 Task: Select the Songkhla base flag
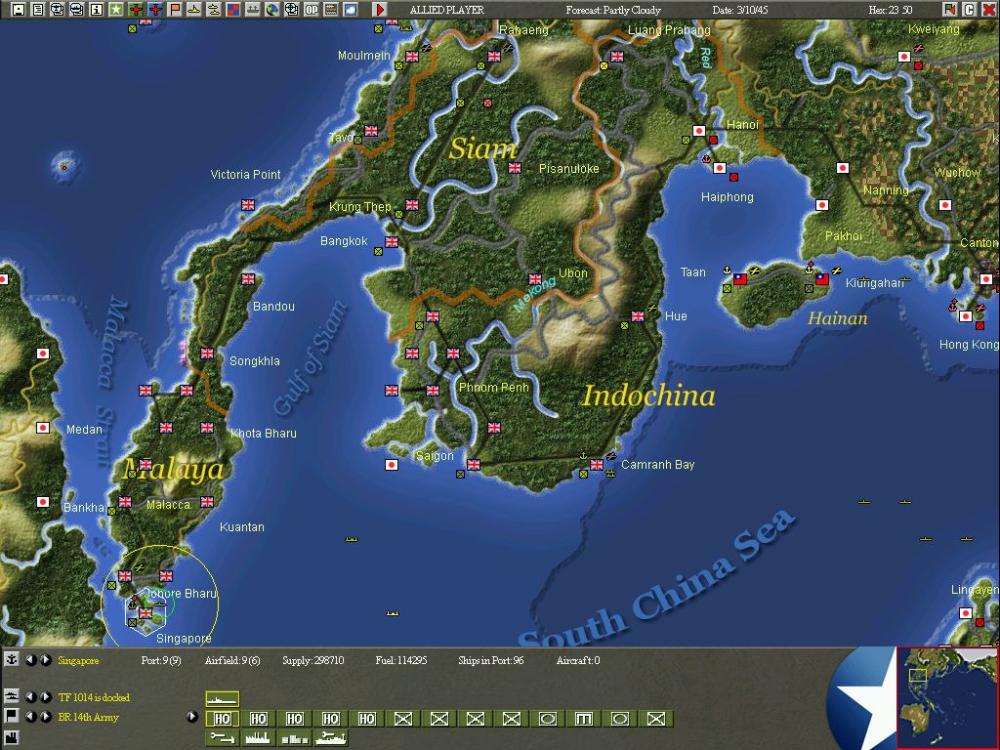[x=207, y=353]
